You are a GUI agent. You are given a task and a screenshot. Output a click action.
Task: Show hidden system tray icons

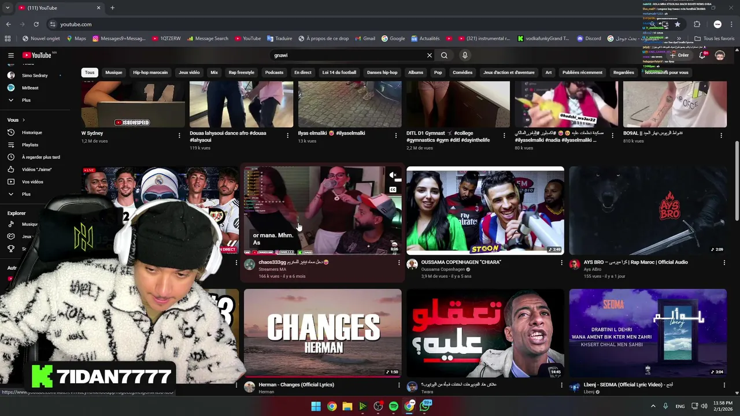(x=653, y=406)
